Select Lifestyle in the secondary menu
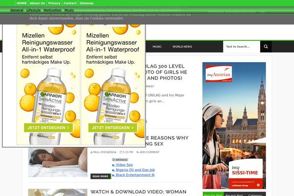Image resolution: width=294 pixels, height=196 pixels. 33,10
